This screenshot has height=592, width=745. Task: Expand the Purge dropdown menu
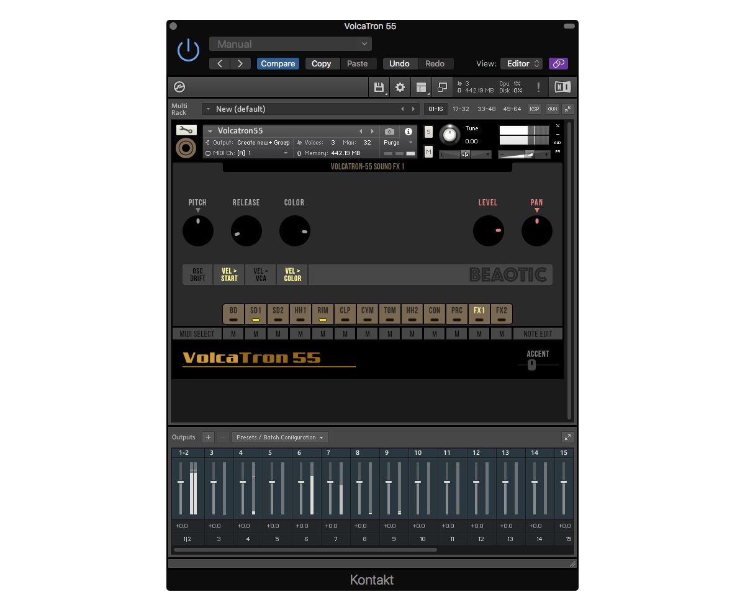point(398,143)
